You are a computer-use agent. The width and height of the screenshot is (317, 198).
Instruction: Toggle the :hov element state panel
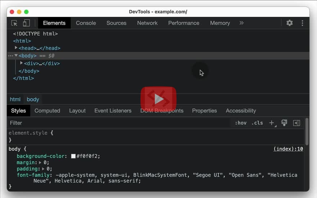[241, 123]
